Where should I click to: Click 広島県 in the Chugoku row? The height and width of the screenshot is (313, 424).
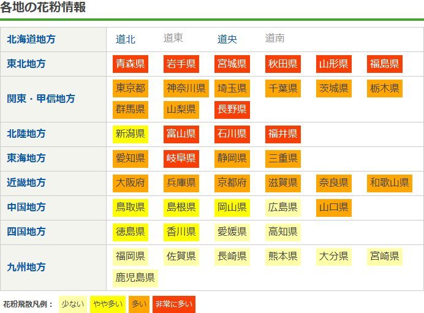(x=282, y=208)
